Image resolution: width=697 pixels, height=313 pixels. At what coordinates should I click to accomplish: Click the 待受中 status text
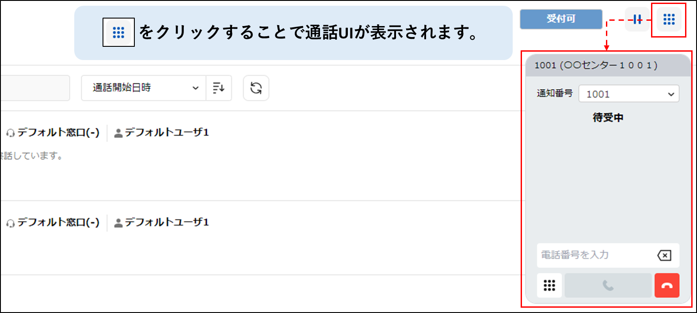pos(608,117)
